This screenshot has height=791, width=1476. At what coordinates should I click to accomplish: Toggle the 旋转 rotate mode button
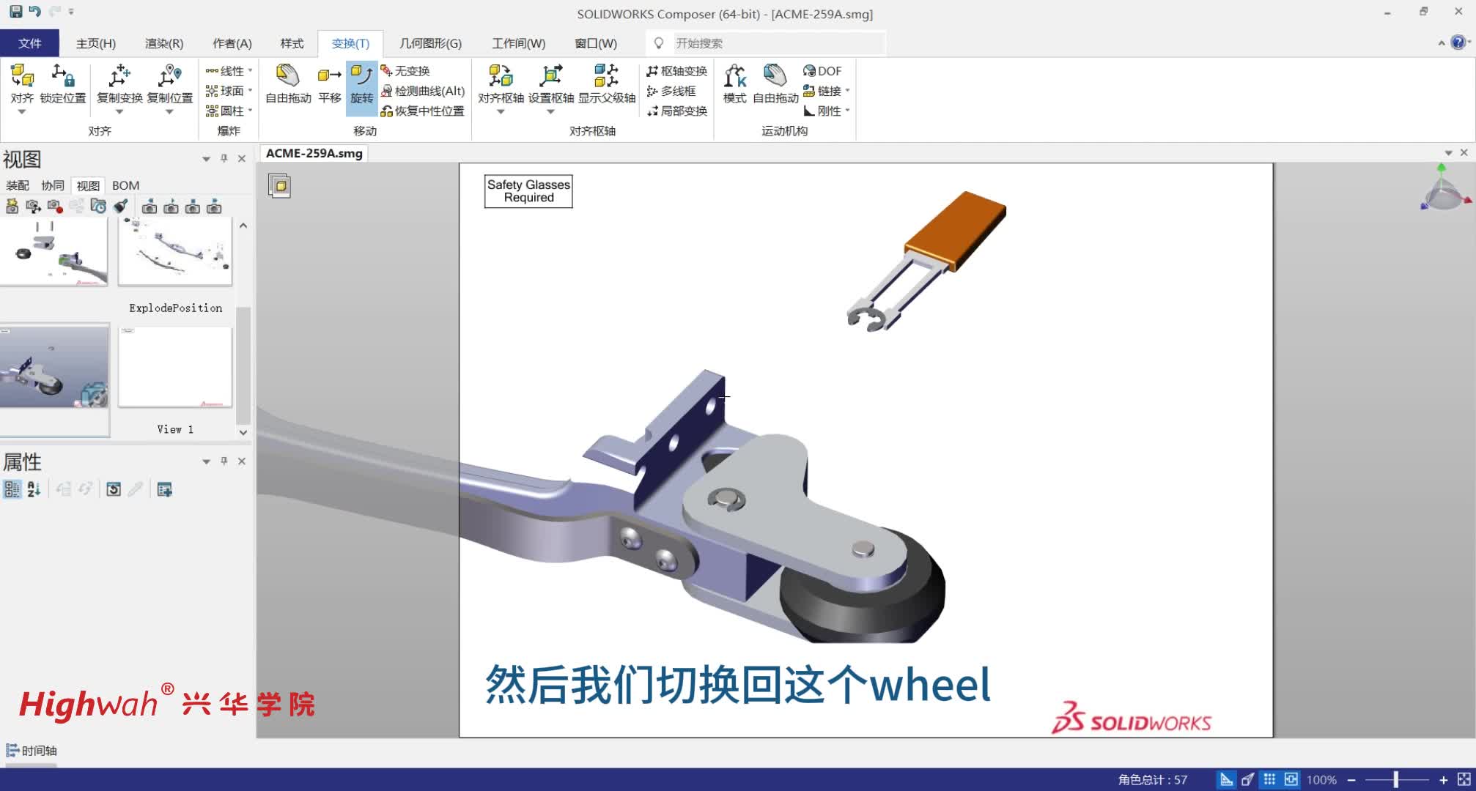point(361,88)
